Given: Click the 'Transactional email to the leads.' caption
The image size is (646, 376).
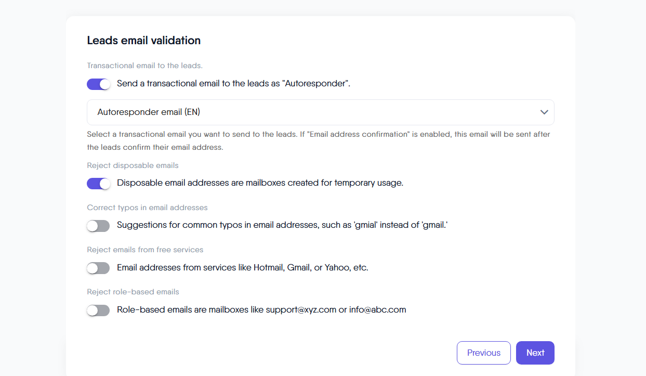Looking at the screenshot, I should 144,66.
